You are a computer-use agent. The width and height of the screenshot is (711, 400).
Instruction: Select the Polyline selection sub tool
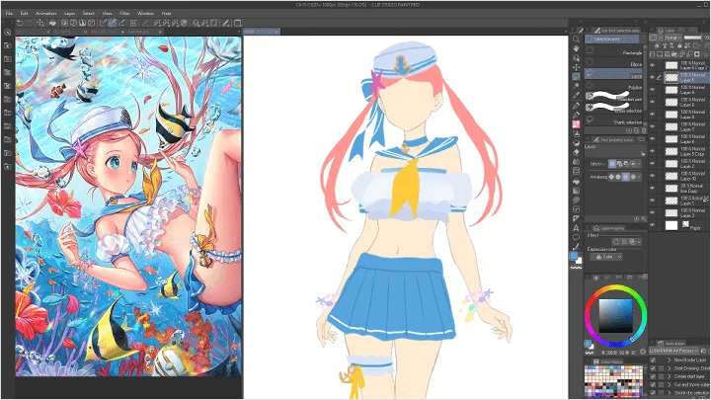(x=613, y=86)
